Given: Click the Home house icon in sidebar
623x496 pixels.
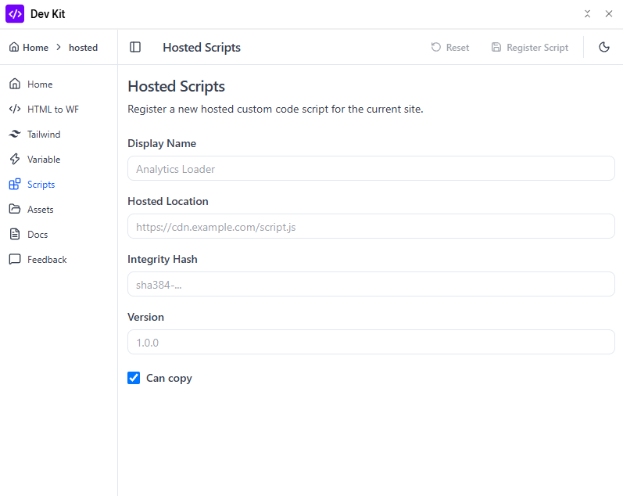Looking at the screenshot, I should 15,84.
